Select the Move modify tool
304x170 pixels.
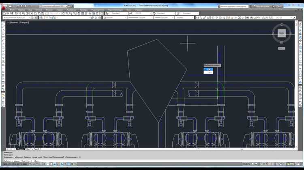[300, 41]
